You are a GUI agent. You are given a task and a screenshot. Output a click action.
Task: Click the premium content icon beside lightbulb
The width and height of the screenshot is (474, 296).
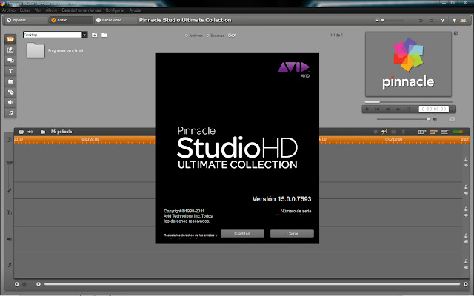[x=463, y=20]
